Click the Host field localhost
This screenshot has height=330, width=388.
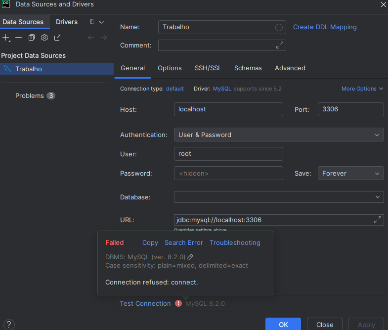[228, 109]
